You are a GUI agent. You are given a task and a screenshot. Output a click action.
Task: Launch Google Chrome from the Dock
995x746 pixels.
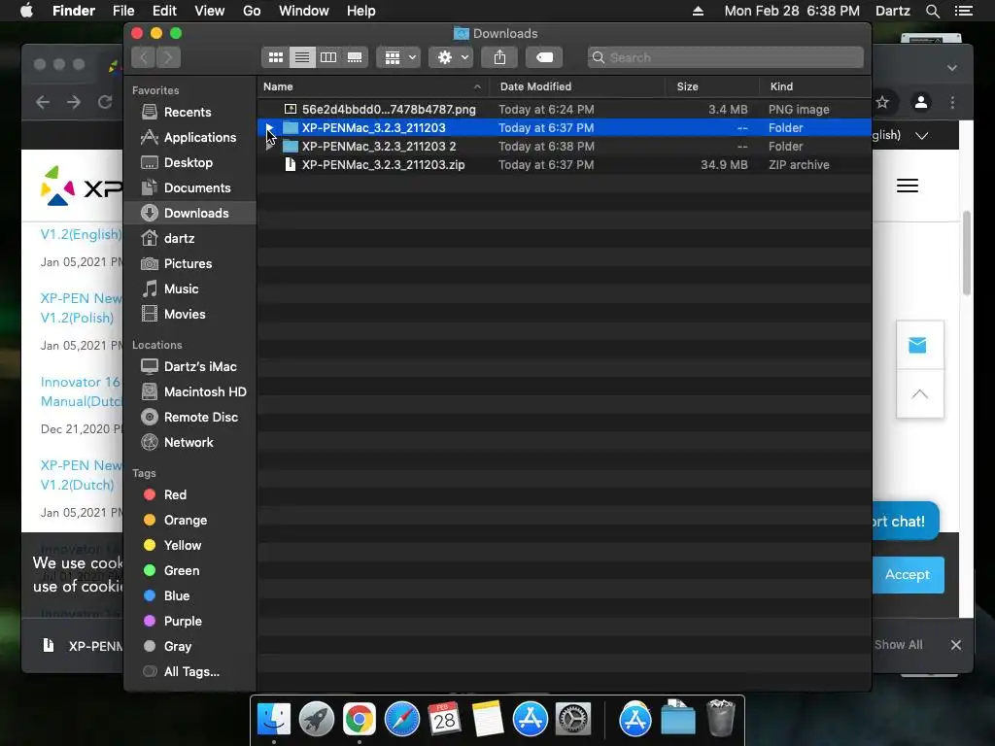360,720
